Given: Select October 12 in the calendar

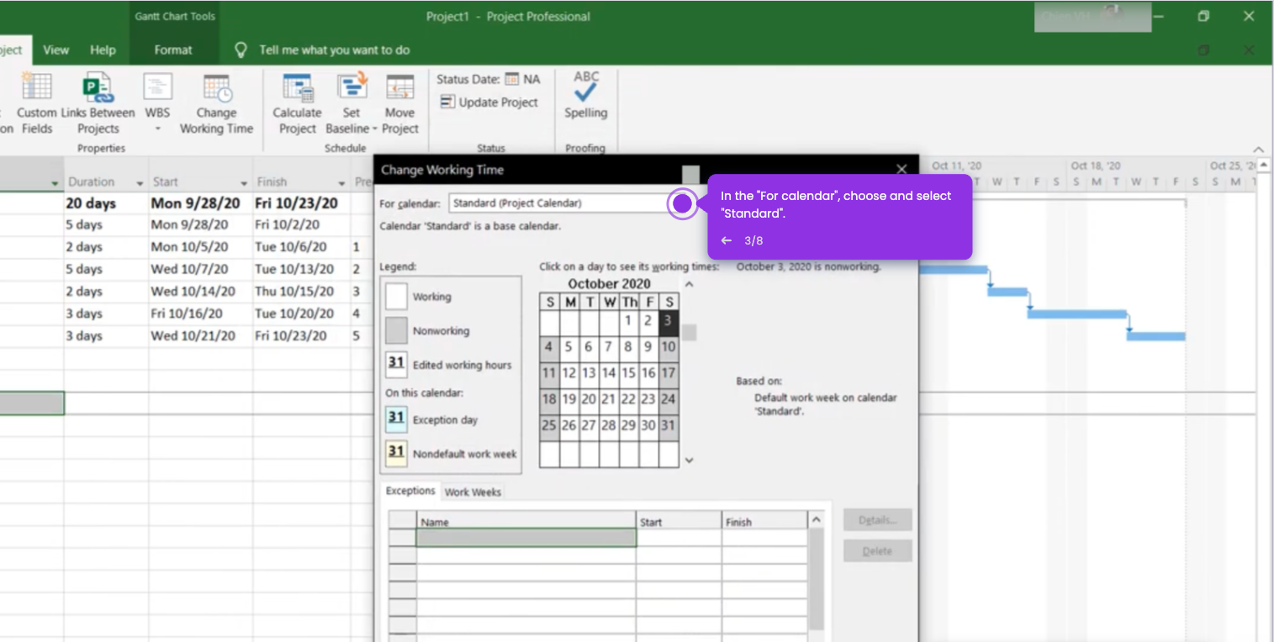Looking at the screenshot, I should (568, 372).
